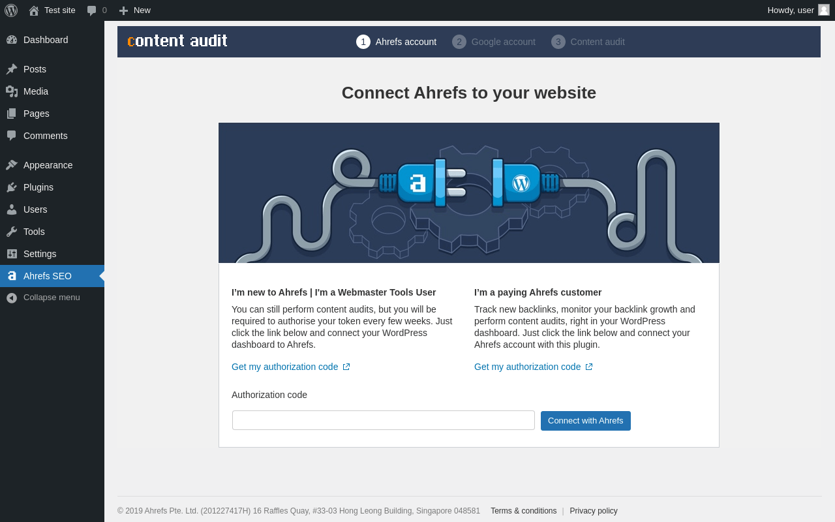Open the Media library icon
Image resolution: width=835 pixels, height=522 pixels.
coord(12,91)
